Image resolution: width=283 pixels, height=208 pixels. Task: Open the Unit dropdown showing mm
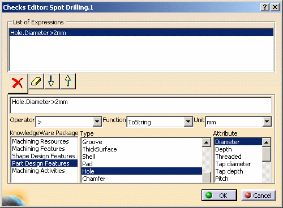pos(267,122)
